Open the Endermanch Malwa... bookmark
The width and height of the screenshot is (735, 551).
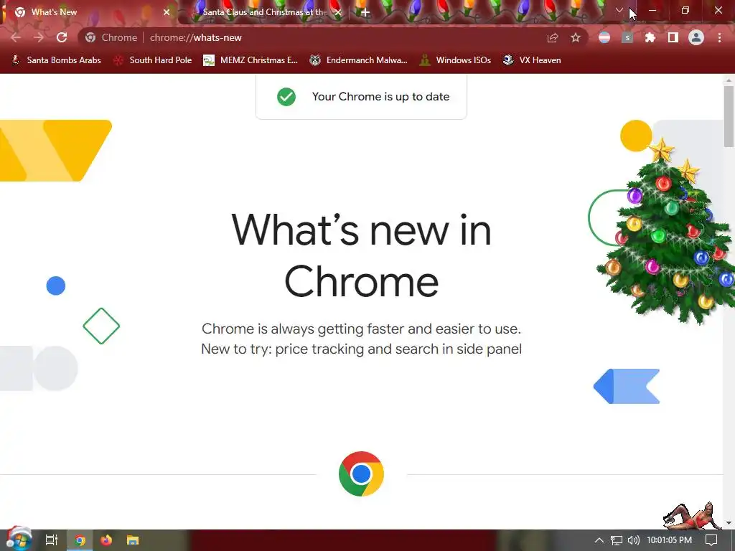[x=359, y=60]
